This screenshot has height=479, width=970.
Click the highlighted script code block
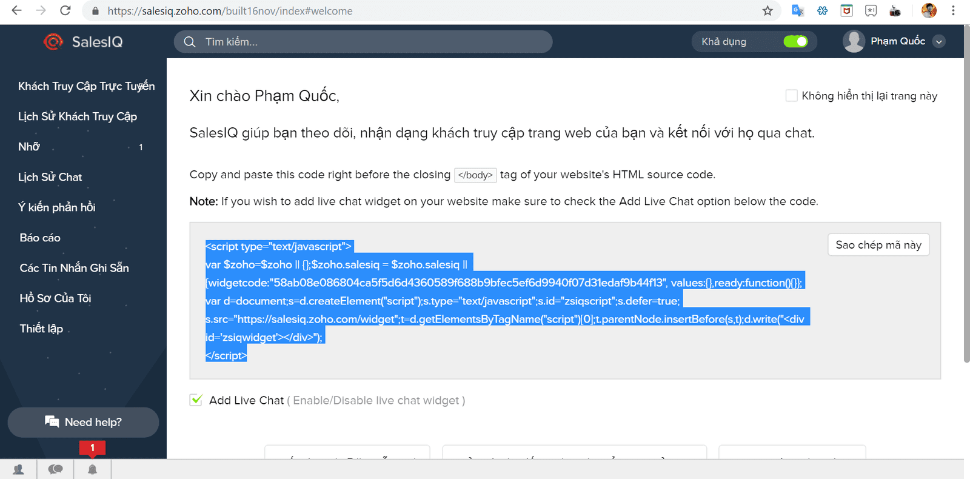click(x=507, y=301)
